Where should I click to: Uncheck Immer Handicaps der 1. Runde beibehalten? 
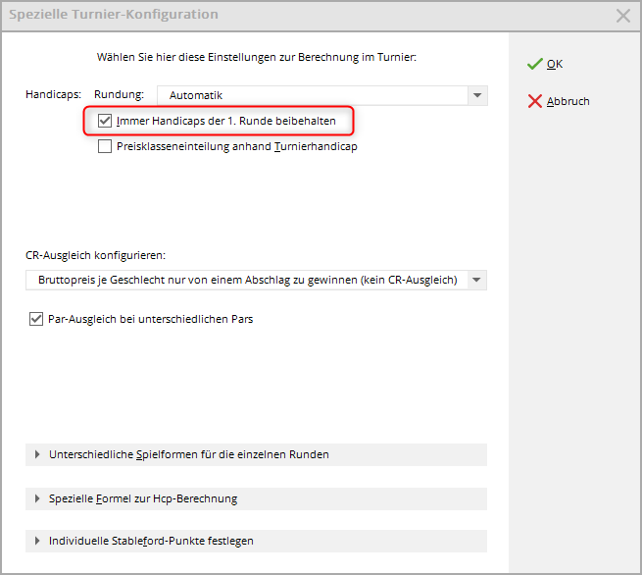(x=105, y=121)
